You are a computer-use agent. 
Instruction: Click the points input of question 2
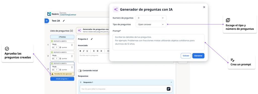(57, 58)
